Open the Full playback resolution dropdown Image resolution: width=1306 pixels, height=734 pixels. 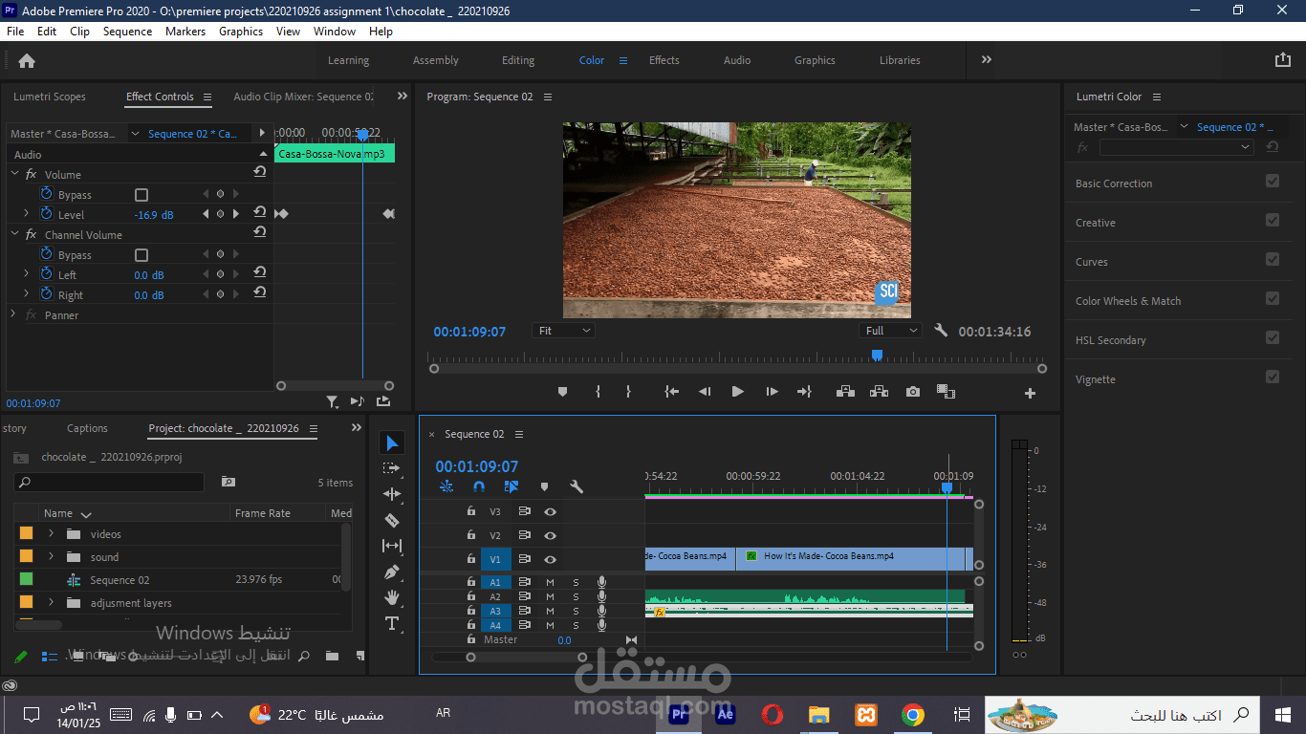(890, 331)
